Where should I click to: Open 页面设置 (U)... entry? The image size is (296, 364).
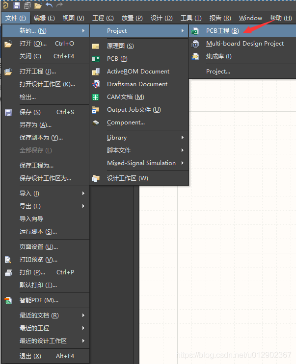46,247
